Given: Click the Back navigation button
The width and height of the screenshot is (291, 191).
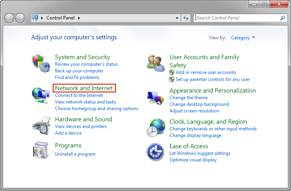Looking at the screenshot, I should [x=9, y=18].
